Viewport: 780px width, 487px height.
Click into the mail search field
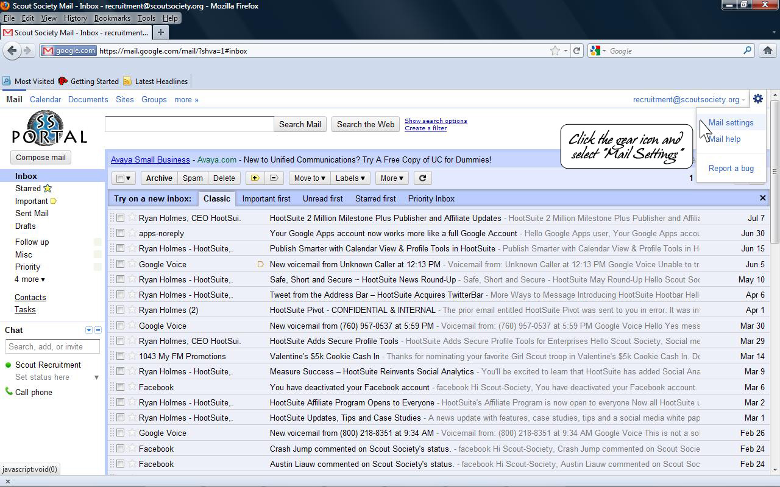(x=190, y=124)
